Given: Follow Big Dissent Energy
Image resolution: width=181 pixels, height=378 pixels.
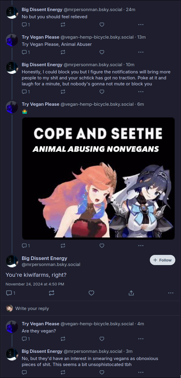Looking at the screenshot, I should 162,260.
